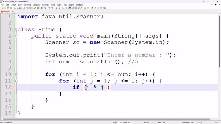
Task: Undo the last edit via toolbar
Action: 35,8
